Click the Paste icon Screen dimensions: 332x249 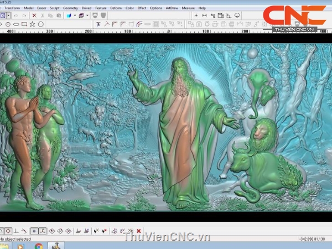pos(59,15)
